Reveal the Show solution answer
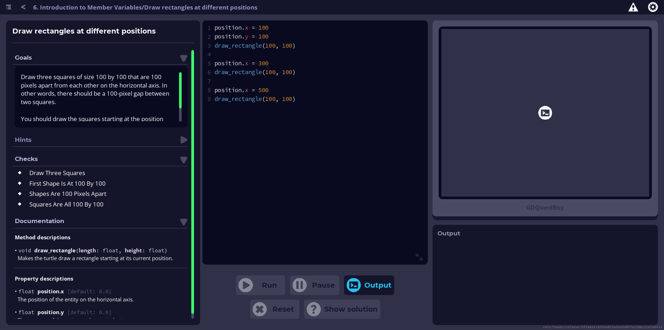Screen dimensions: 664x330 point(341,309)
